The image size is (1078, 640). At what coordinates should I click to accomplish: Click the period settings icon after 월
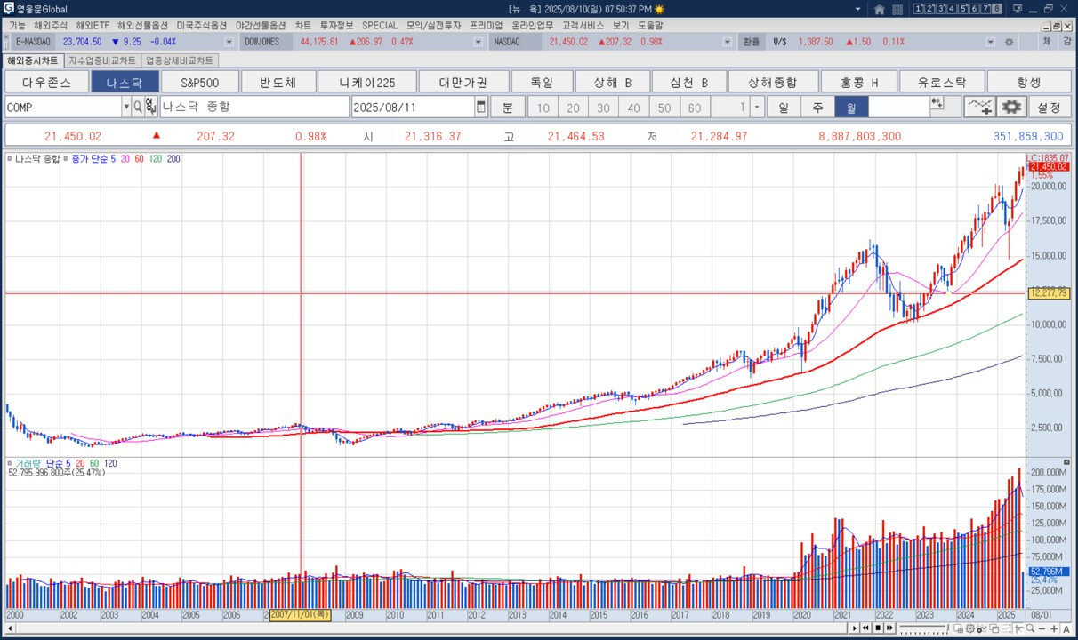(937, 103)
